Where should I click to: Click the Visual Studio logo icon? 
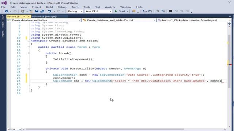tap(4, 3)
